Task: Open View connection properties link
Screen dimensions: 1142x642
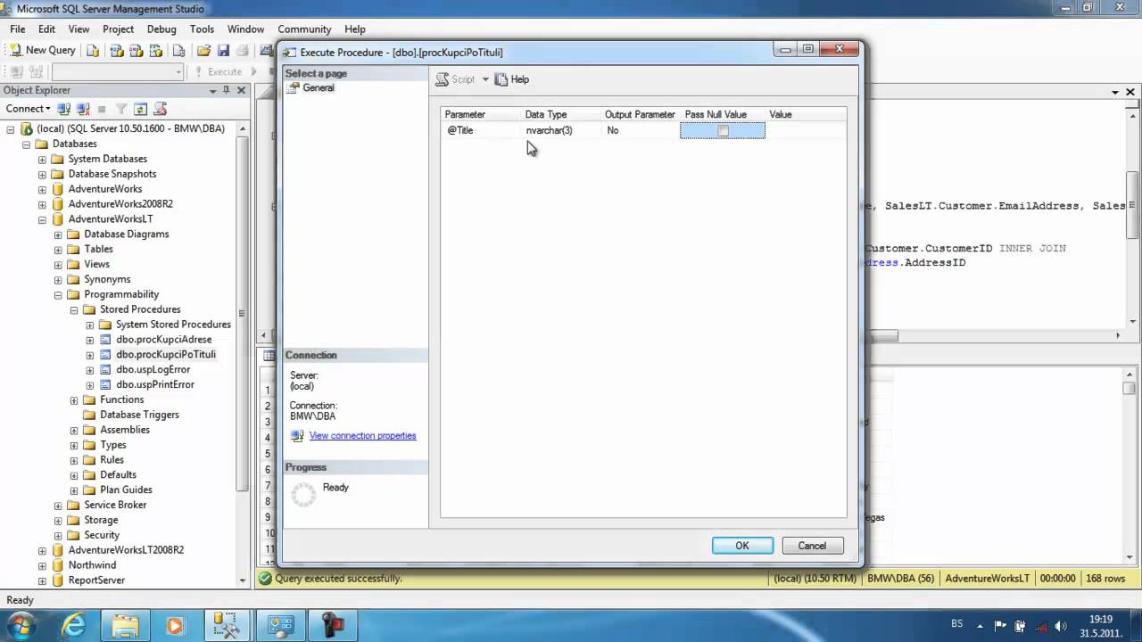Action: 362,436
